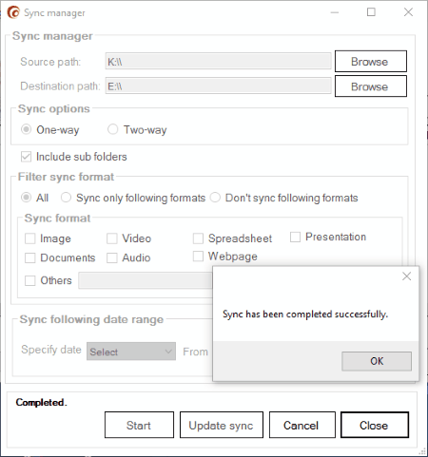Click the Sync manager app icon in title bar
The width and height of the screenshot is (428, 457).
tap(13, 12)
